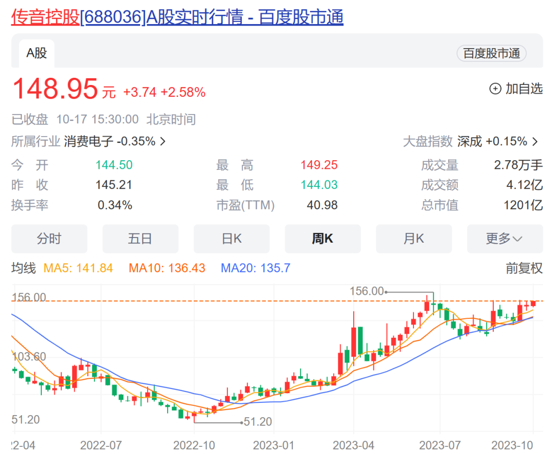Select the A股 tab
The width and height of the screenshot is (552, 454).
[x=37, y=53]
